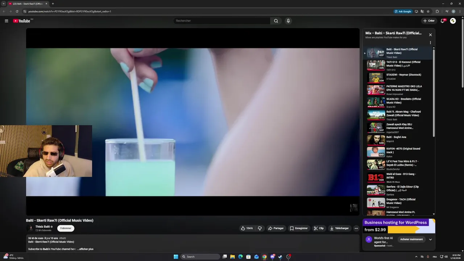Play Balti - Soghri Ana
This screenshot has width=464, height=261.
398,140
